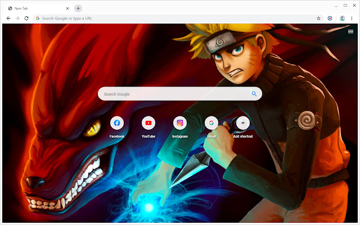Click the Search Google box
The width and height of the screenshot is (360, 225).
[x=180, y=94]
